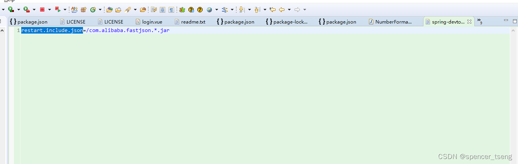
Task: Click the Open Type icon
Action: click(110, 9)
